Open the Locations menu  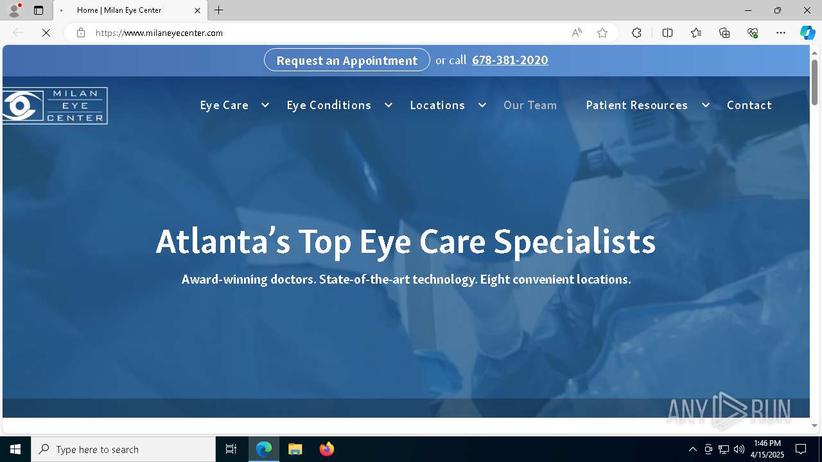pos(437,105)
